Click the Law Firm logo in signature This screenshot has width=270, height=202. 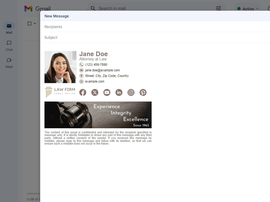coord(60,92)
